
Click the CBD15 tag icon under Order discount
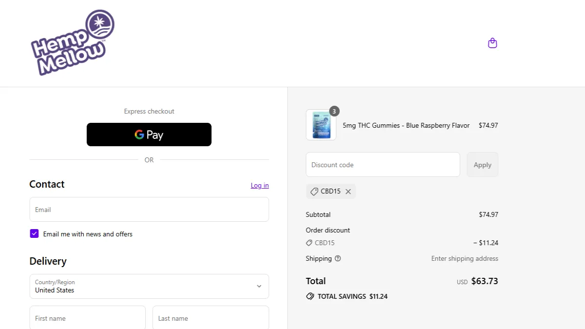point(309,243)
